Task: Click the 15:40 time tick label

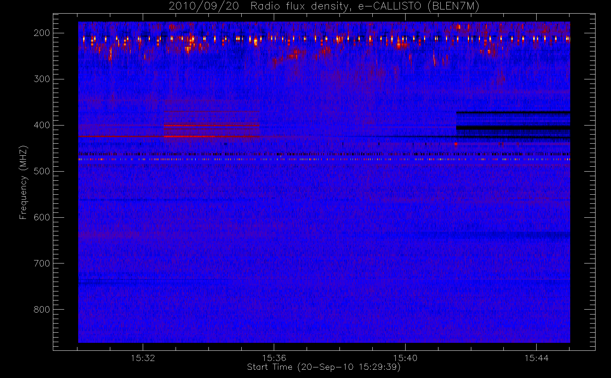Action: pyautogui.click(x=405, y=358)
